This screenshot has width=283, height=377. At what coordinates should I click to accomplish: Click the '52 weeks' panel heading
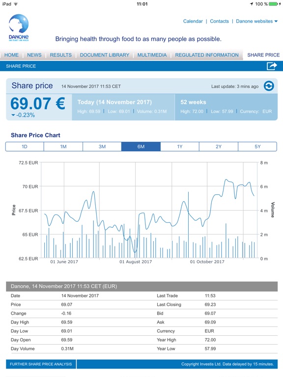193,102
